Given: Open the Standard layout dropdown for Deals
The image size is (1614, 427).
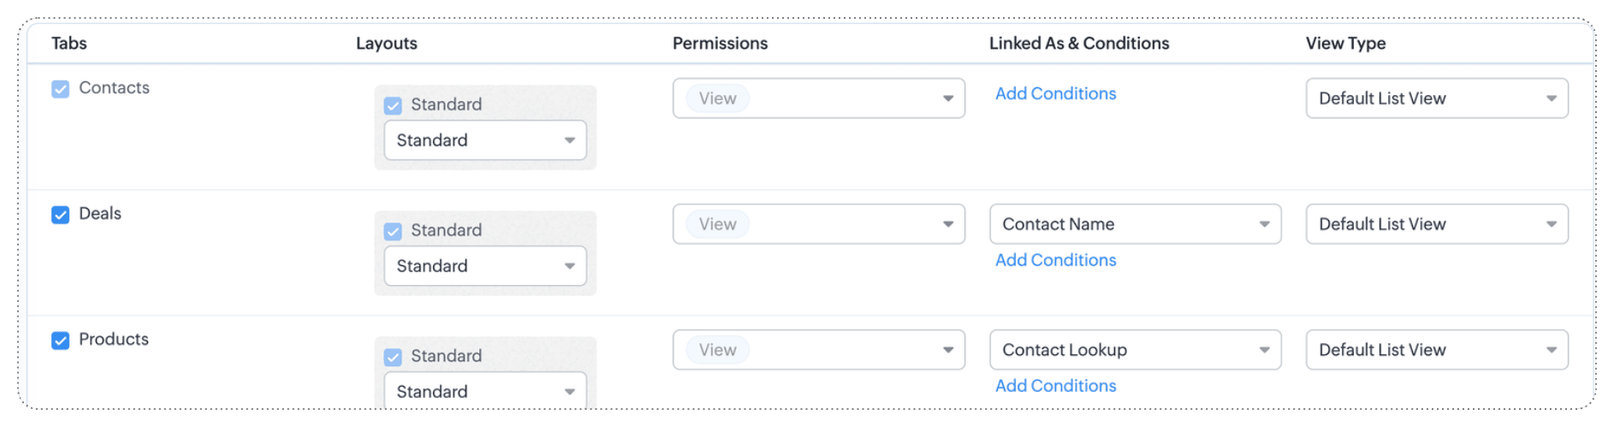Looking at the screenshot, I should (x=485, y=266).
